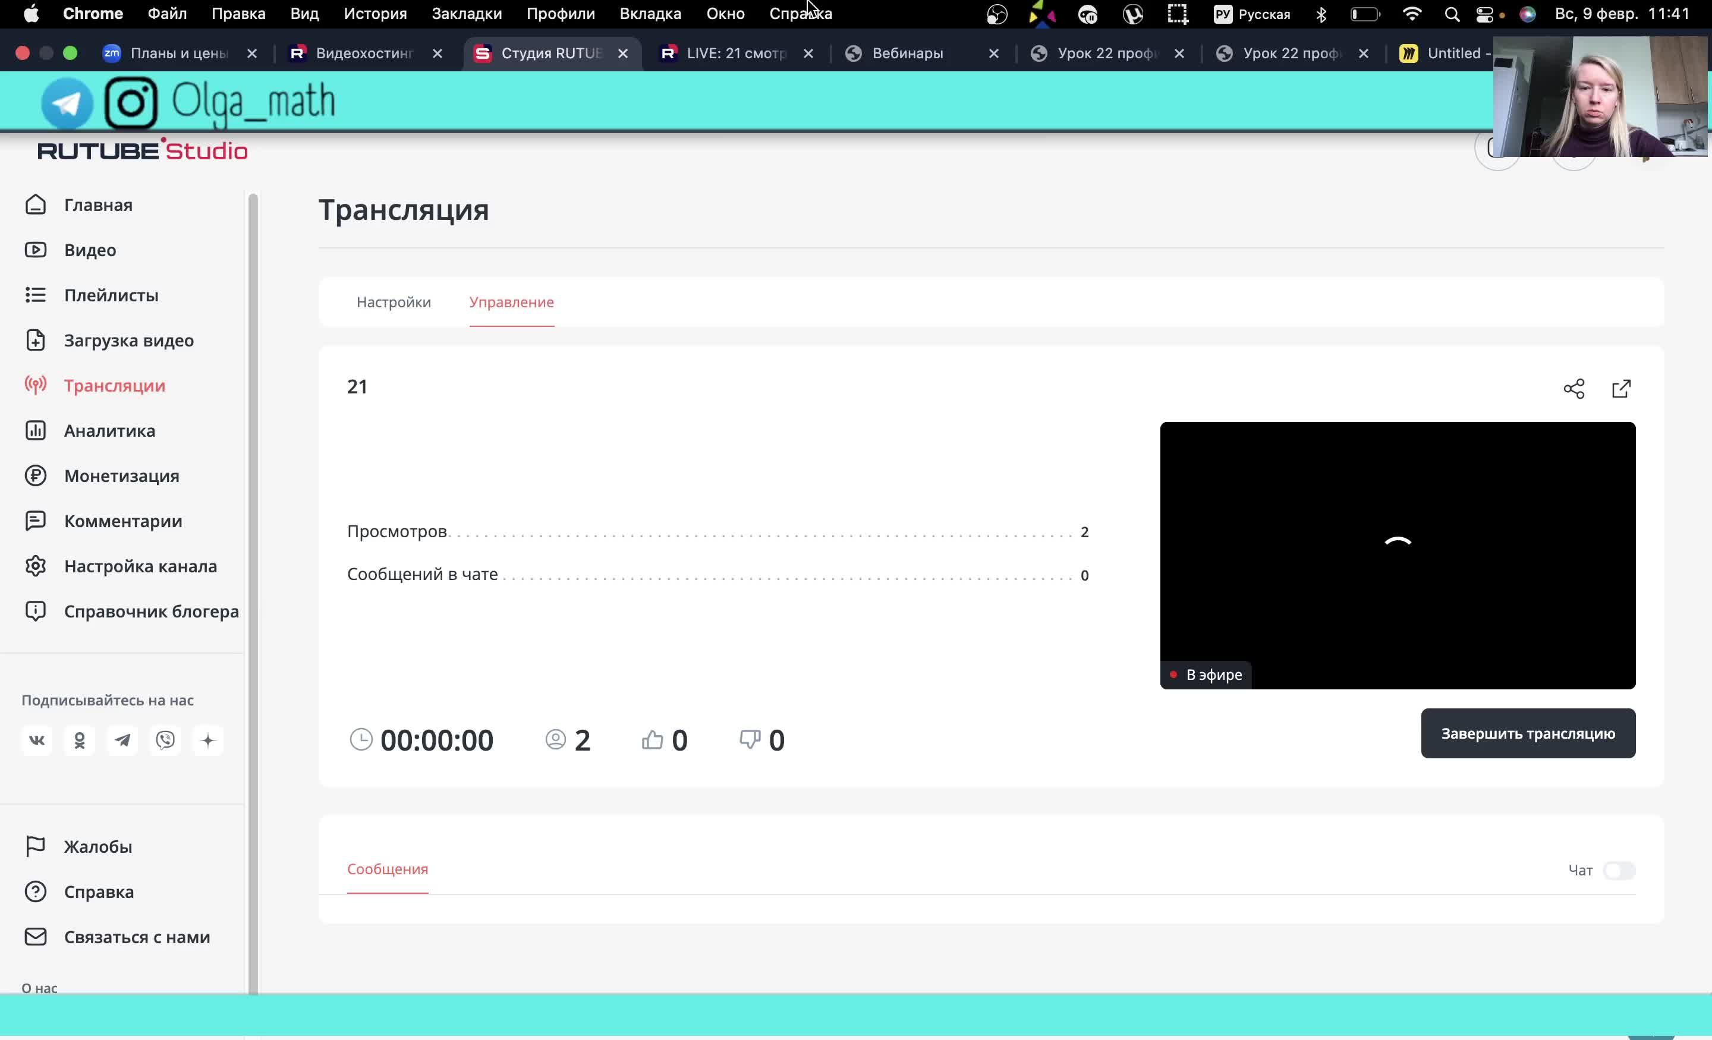Click the Завершить трансляцию button
The height and width of the screenshot is (1040, 1712).
(1527, 733)
